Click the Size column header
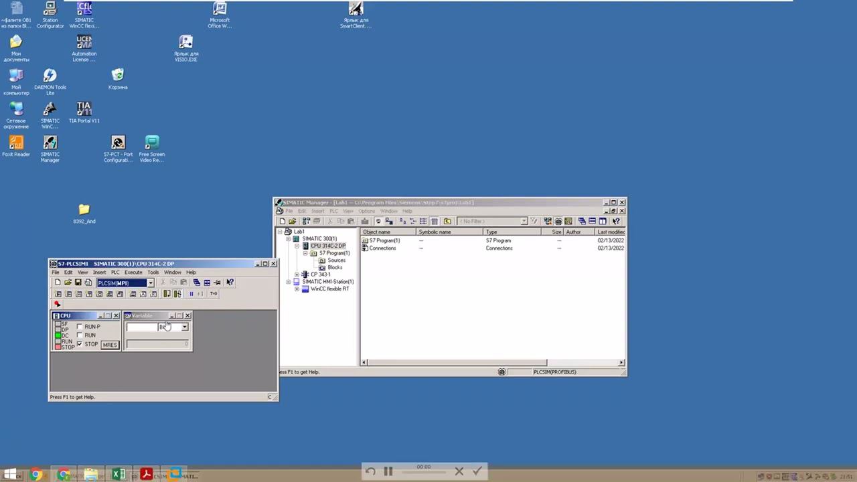This screenshot has width=857, height=482. click(x=553, y=232)
